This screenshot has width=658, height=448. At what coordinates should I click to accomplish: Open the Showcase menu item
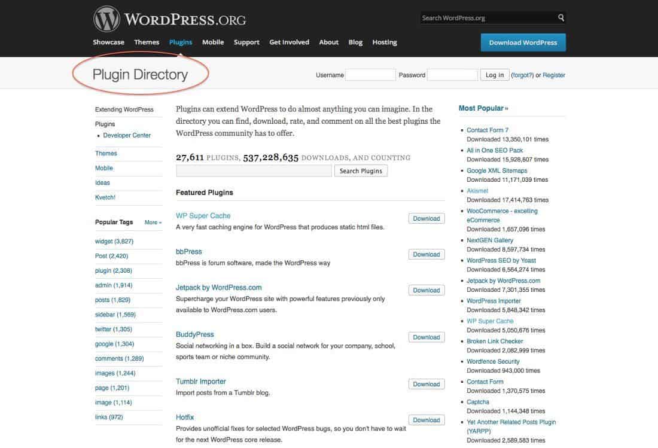pyautogui.click(x=109, y=42)
